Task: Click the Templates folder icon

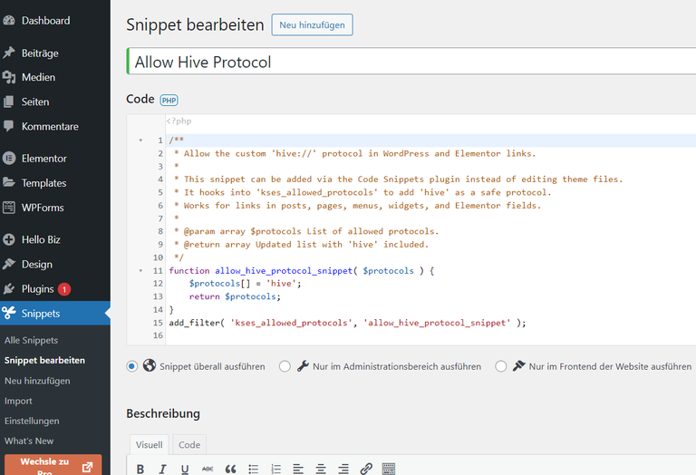Action: pyautogui.click(x=9, y=182)
